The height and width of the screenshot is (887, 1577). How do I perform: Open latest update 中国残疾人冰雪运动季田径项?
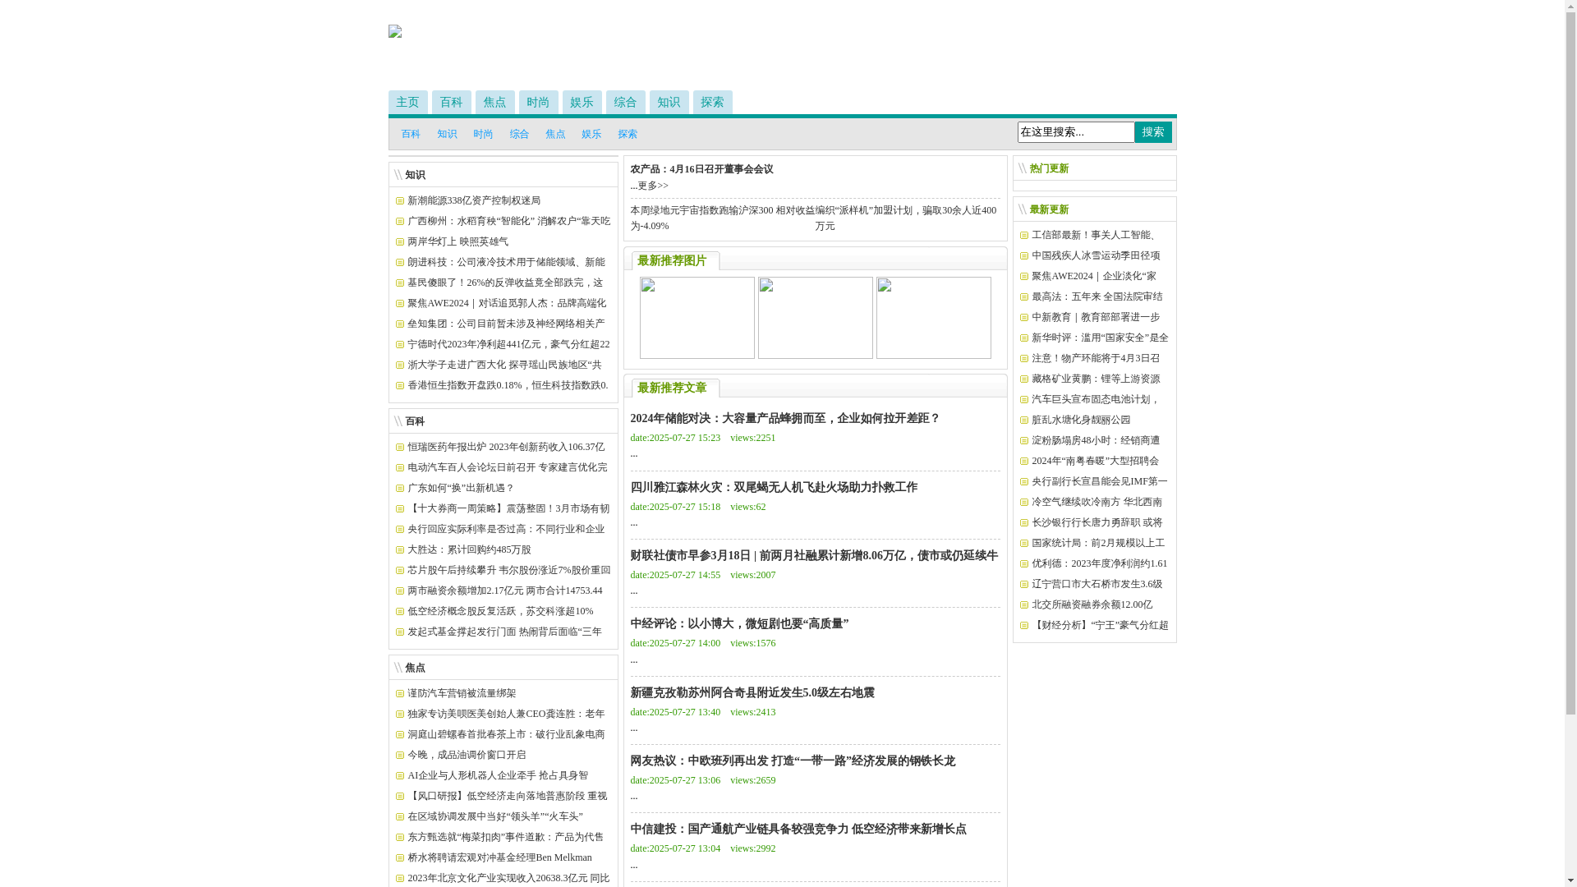tap(1096, 255)
